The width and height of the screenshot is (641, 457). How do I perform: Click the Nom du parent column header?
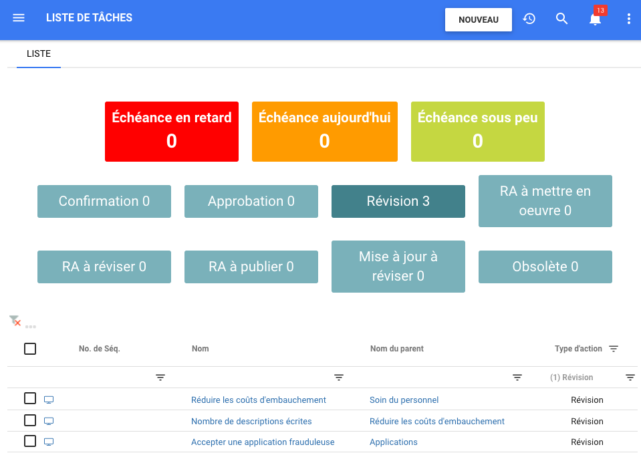tap(397, 349)
